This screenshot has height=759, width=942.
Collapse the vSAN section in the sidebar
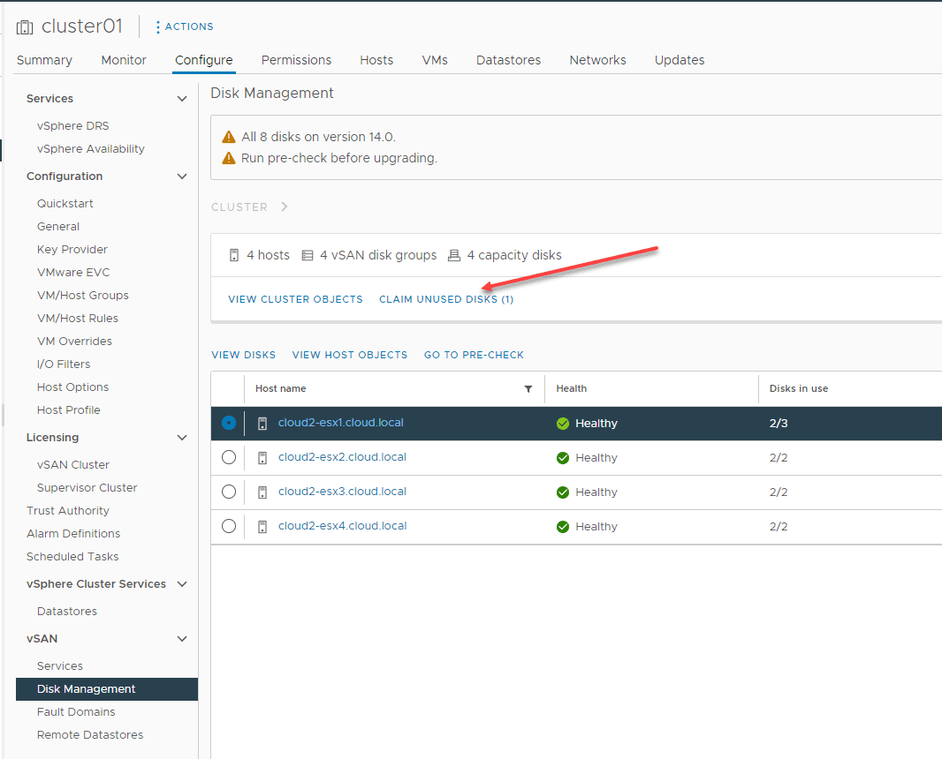(x=181, y=638)
